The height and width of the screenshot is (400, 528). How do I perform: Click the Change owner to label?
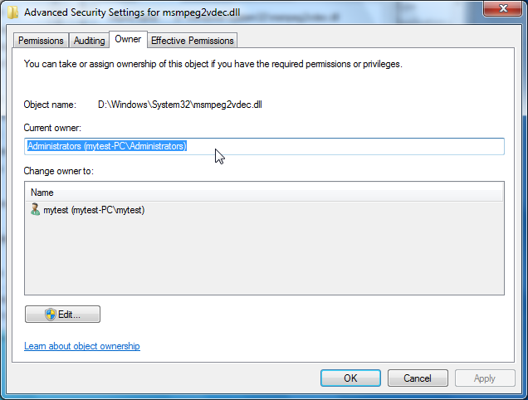click(59, 171)
